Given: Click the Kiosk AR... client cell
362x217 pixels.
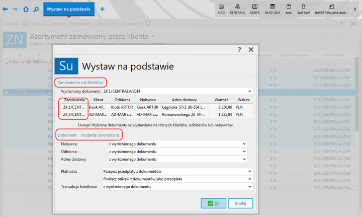Looking at the screenshot, I should 98,107.
